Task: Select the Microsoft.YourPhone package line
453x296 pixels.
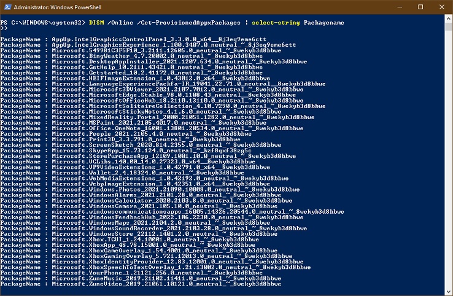Action: pyautogui.click(x=131, y=273)
